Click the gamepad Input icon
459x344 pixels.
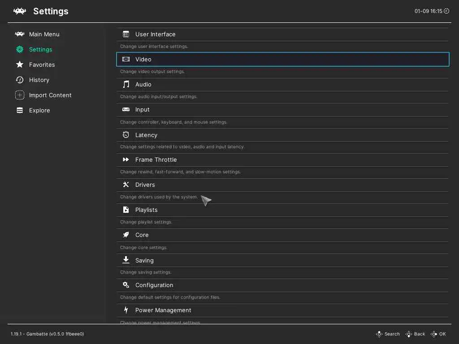click(x=126, y=109)
